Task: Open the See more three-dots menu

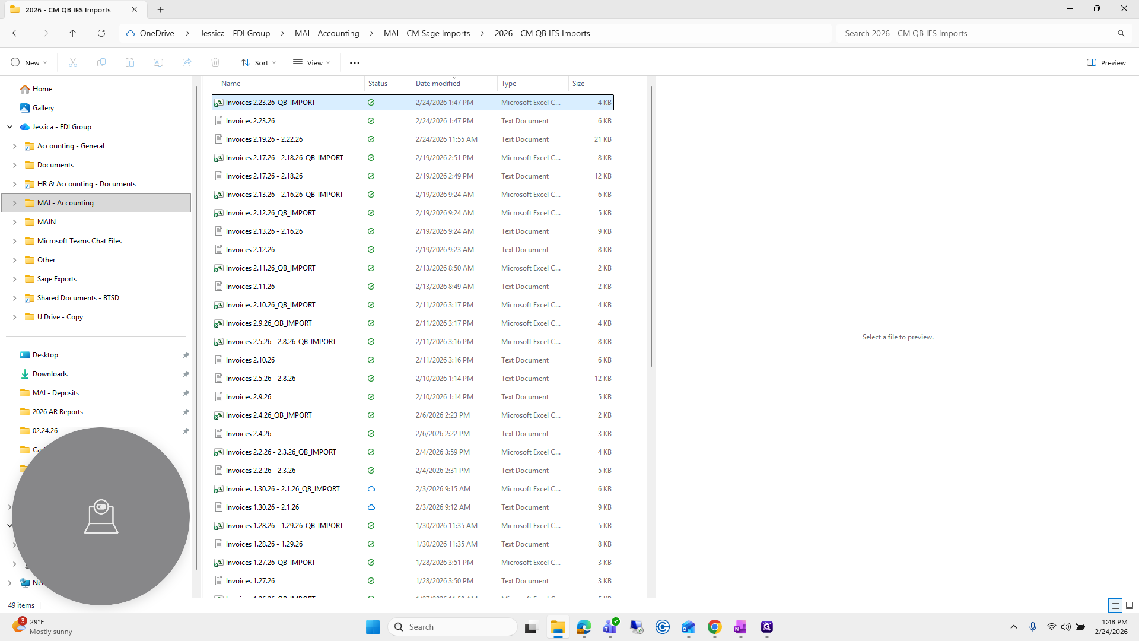Action: (355, 62)
